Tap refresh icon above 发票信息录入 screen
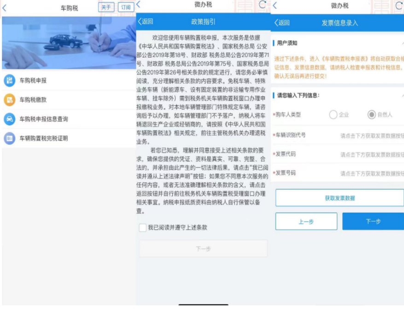 pos(399,5)
